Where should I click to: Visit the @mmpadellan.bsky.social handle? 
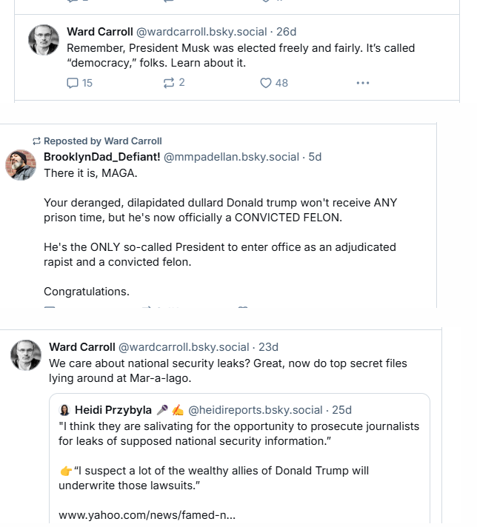click(232, 157)
